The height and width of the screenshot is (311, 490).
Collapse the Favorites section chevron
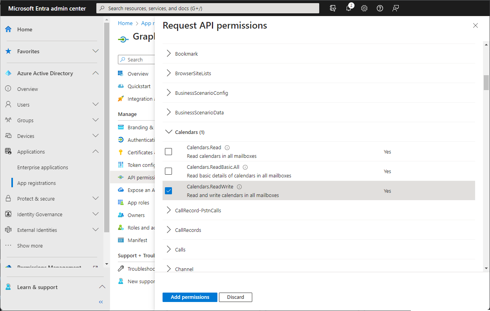click(x=96, y=51)
